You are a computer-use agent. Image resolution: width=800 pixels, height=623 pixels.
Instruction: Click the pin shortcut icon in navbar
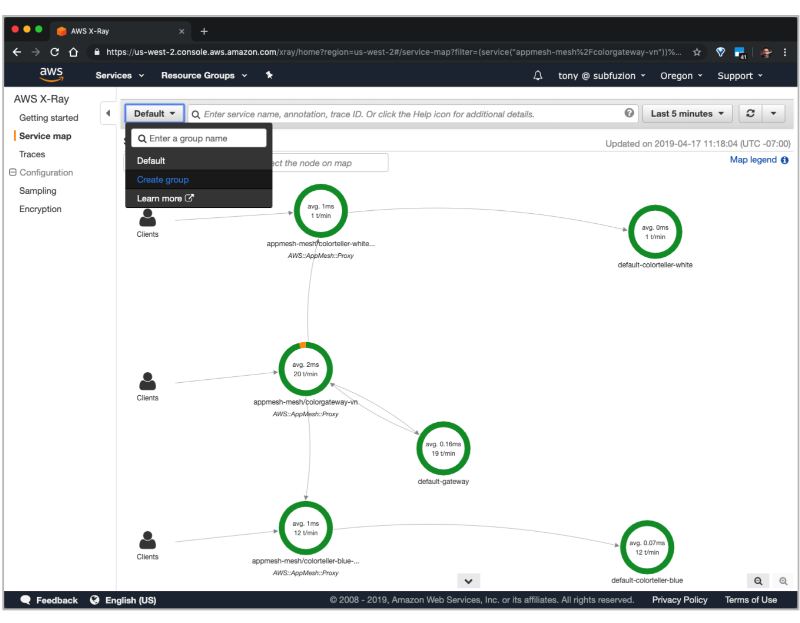point(269,75)
